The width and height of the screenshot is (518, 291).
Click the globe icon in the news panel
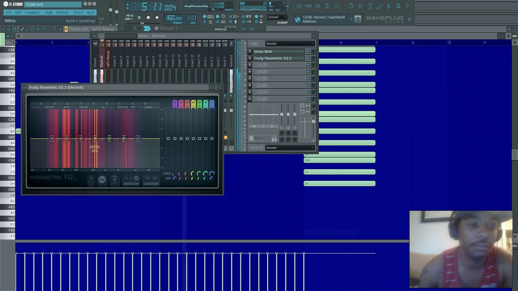(297, 19)
